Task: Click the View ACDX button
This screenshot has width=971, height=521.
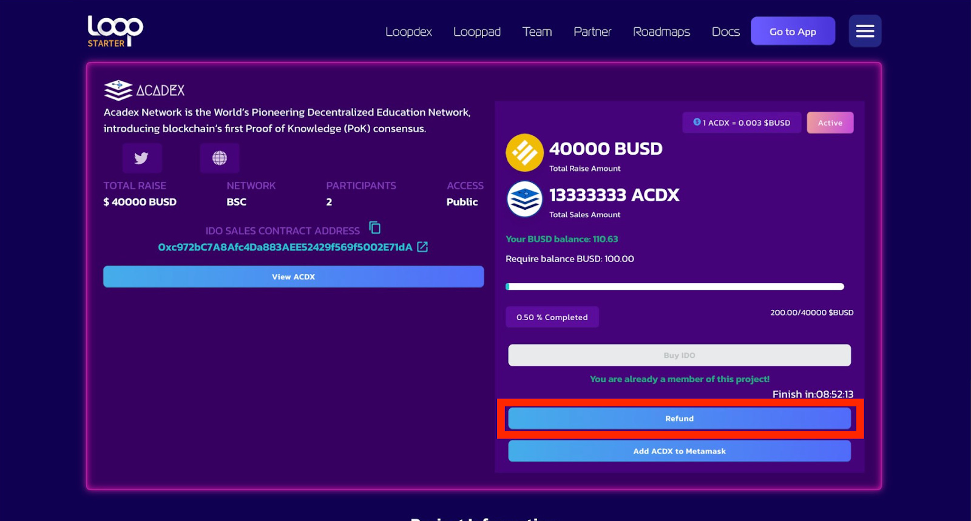Action: [294, 277]
